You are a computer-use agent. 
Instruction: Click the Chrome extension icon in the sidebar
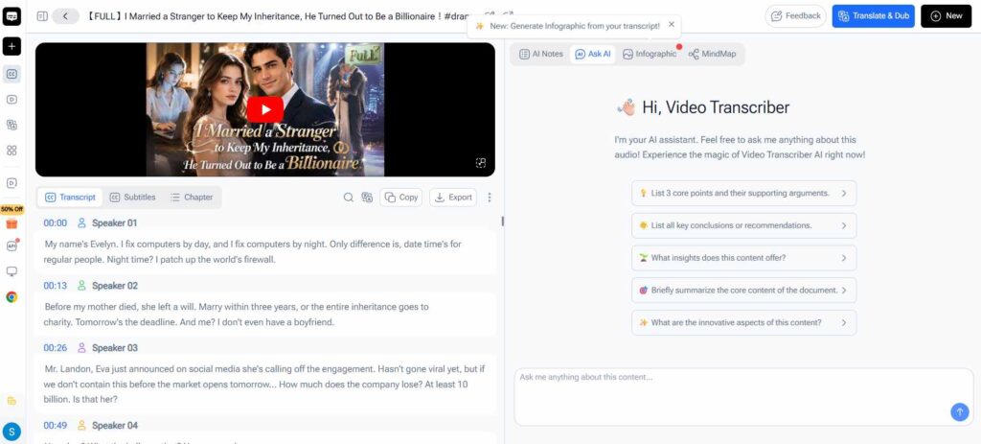click(11, 297)
